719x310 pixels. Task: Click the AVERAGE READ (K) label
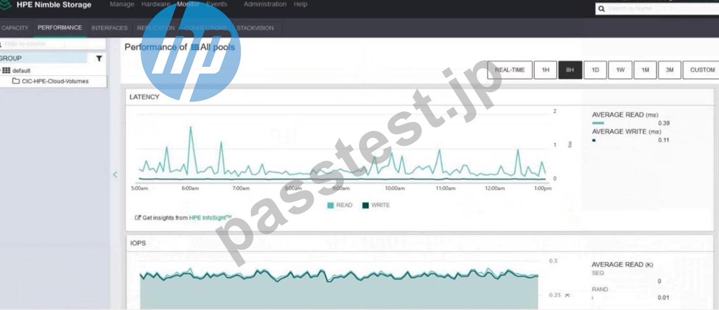[x=622, y=265]
